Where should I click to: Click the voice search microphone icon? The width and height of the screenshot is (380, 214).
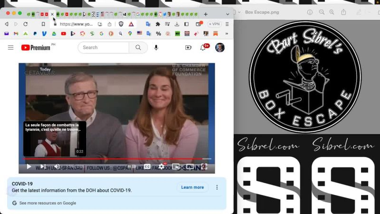pos(157,48)
